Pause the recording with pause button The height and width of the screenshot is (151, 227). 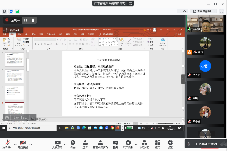click(x=26, y=20)
